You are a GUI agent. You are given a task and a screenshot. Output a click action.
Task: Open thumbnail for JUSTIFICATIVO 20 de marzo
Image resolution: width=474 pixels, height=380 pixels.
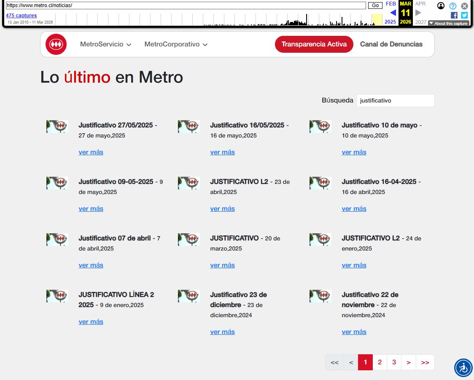coord(189,240)
